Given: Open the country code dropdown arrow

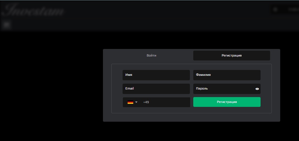Looking at the screenshot, I should [x=136, y=102].
